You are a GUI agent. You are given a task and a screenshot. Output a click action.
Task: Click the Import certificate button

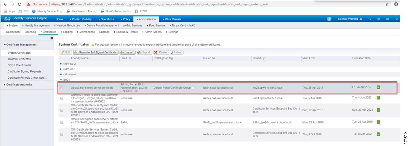coord(127,52)
